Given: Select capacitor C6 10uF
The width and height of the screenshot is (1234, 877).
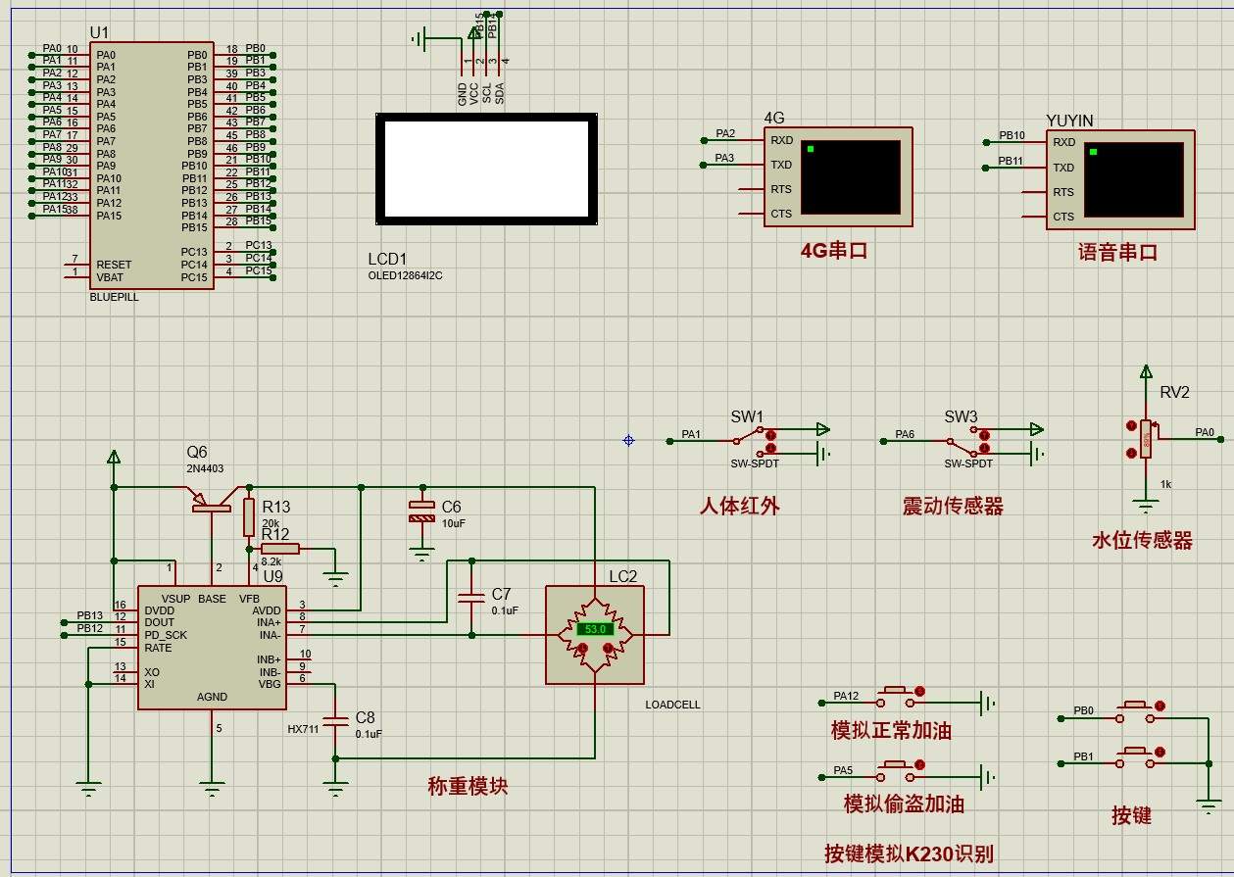Looking at the screenshot, I should 421,512.
